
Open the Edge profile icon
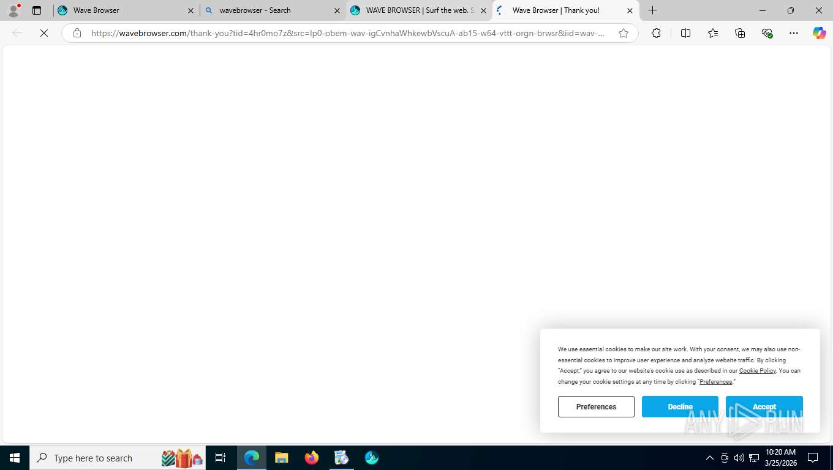pos(13,10)
